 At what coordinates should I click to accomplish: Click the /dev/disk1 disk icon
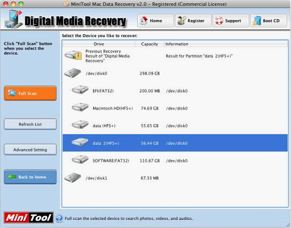tap(73, 178)
